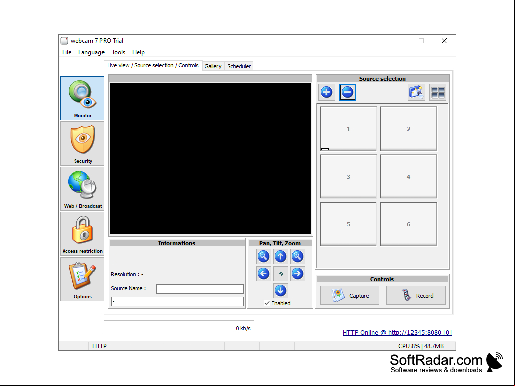Viewport: 515px width, 386px height.
Task: Click the CPU 8% | 48.7MB status
Action: point(421,346)
